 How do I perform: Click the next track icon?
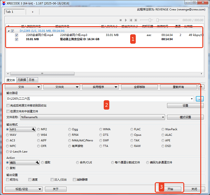tap(136, 20)
